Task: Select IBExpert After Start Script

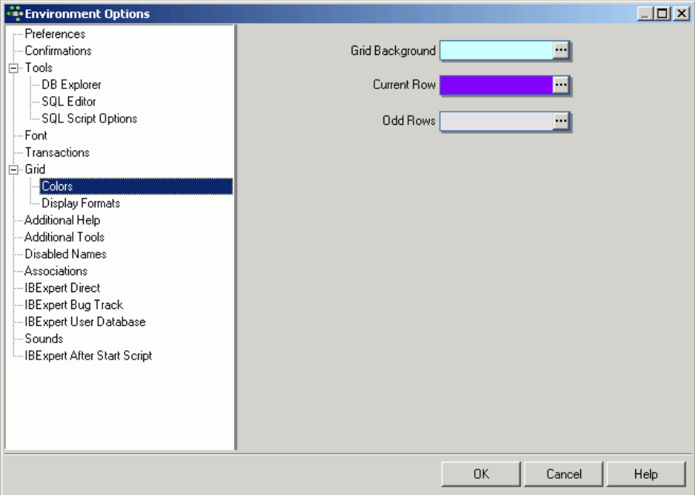Action: (88, 356)
